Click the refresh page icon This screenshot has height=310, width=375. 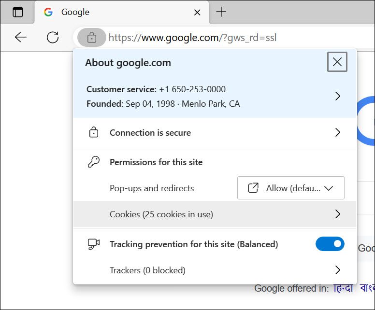52,37
